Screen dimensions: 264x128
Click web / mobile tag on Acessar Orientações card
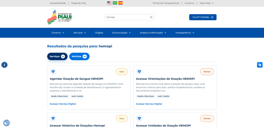pyautogui.click(x=163, y=96)
